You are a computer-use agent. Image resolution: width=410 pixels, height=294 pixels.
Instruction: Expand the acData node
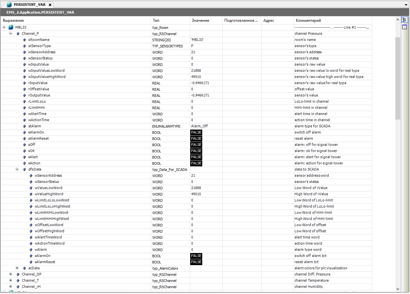pyautogui.click(x=17, y=268)
